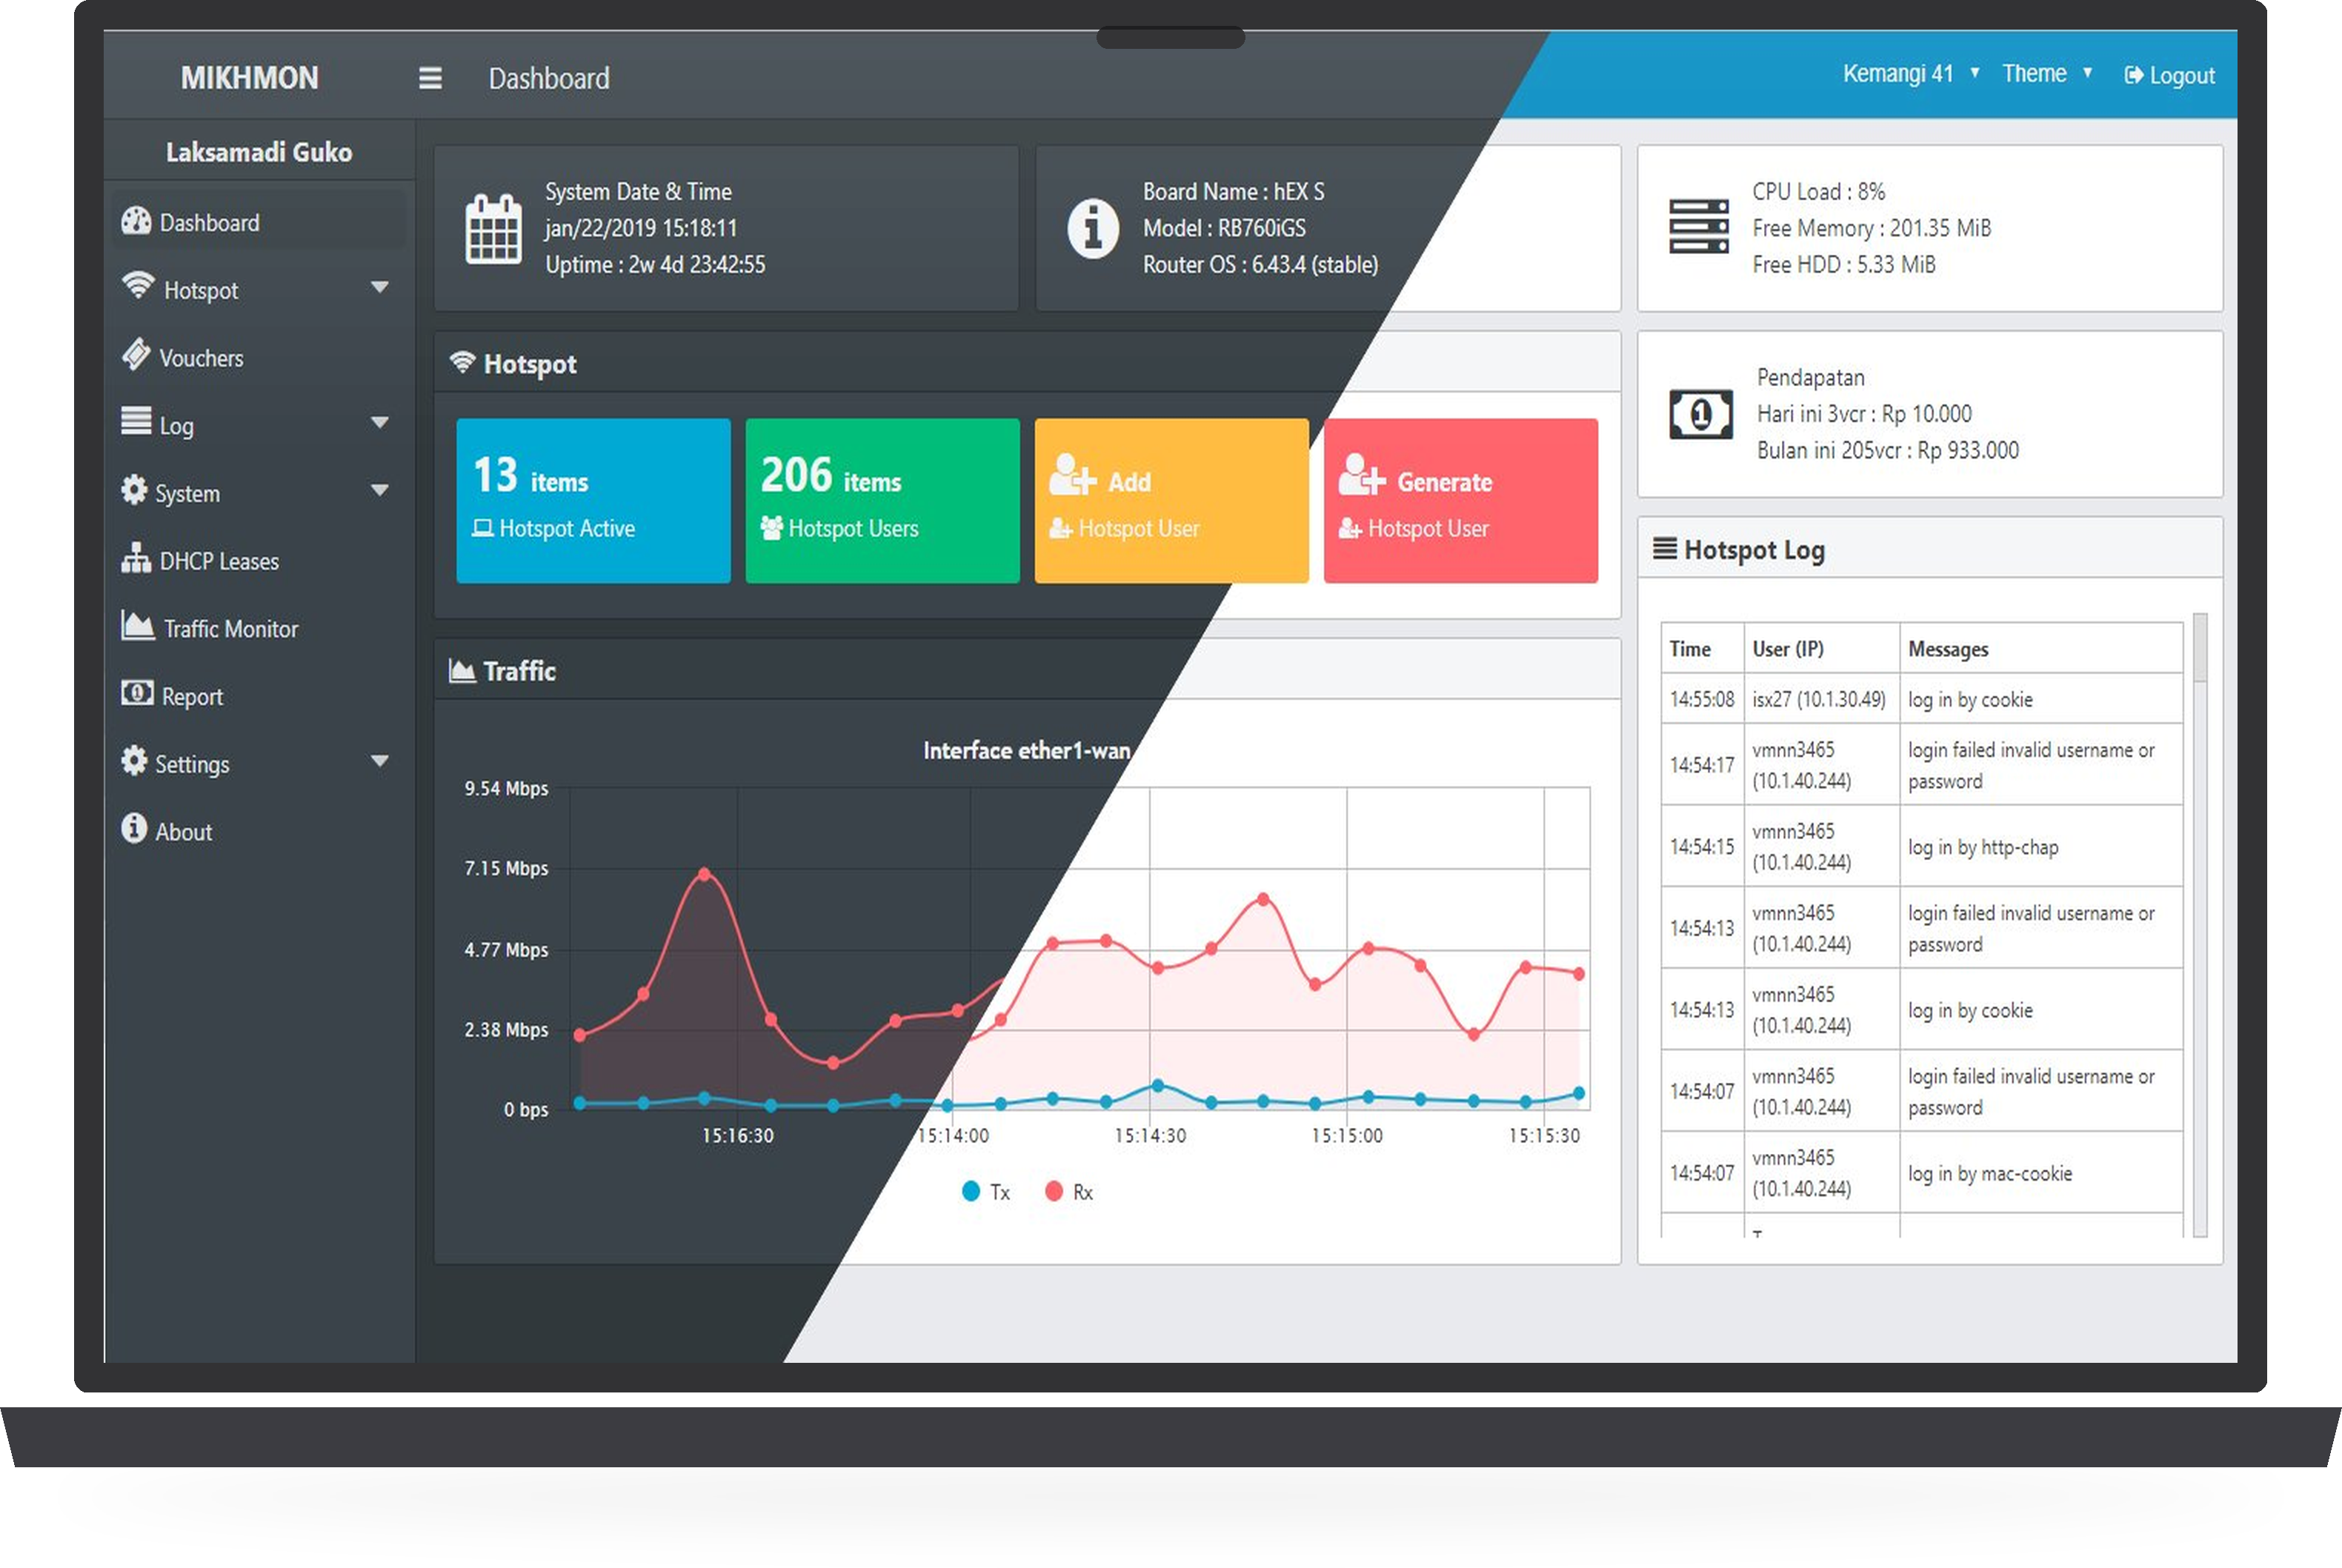Click the Dashboard gauge icon in sidebar

[136, 221]
